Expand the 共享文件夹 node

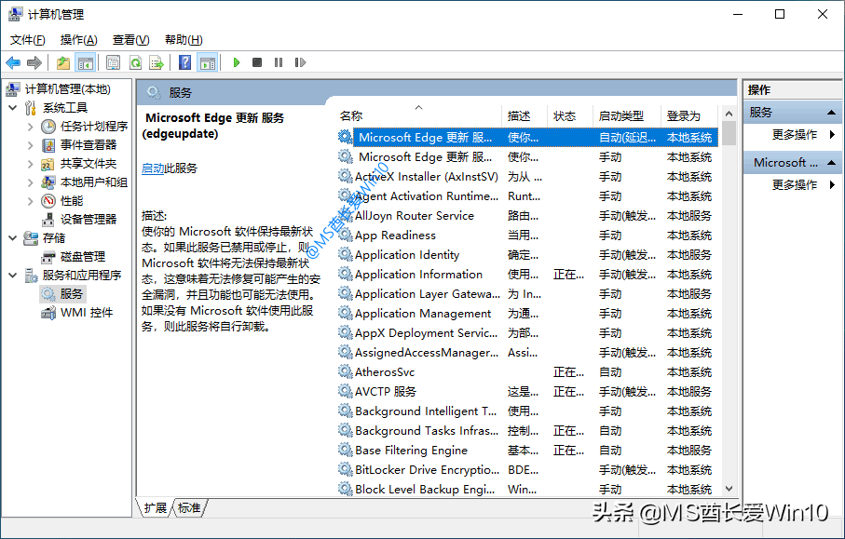click(x=30, y=164)
